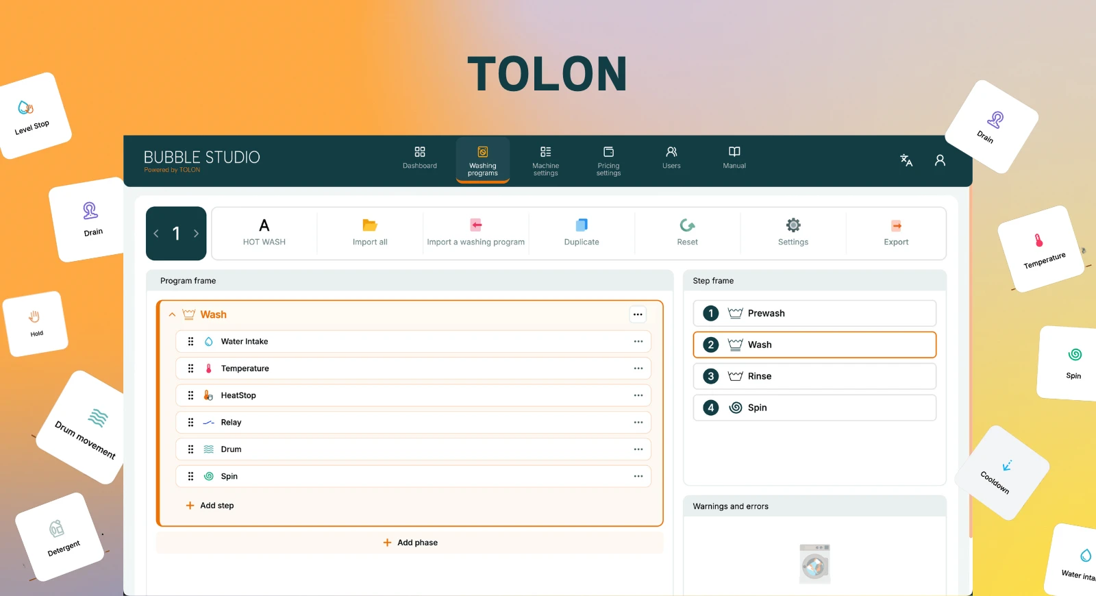Open program Settings gear icon
The width and height of the screenshot is (1096, 596).
point(793,225)
